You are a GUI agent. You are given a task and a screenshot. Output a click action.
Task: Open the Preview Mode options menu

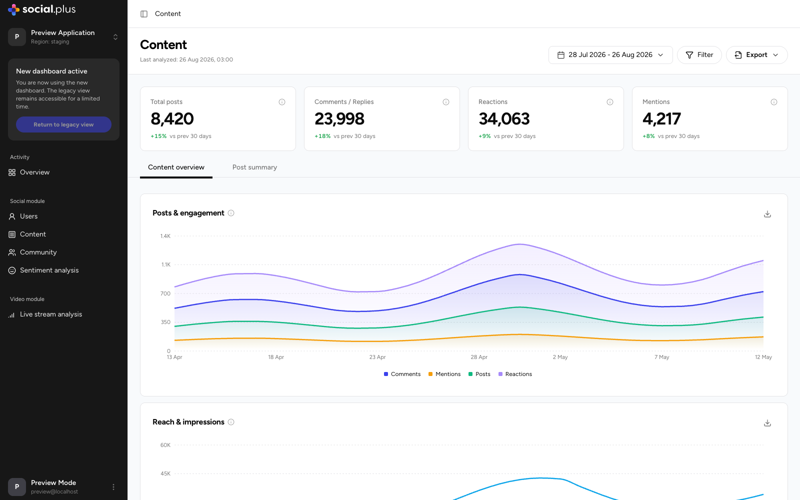[113, 487]
